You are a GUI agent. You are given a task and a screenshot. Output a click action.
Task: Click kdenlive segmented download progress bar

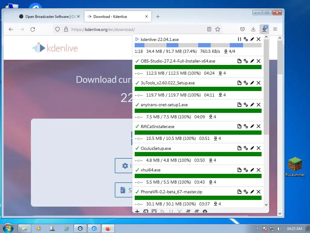tap(198, 45)
